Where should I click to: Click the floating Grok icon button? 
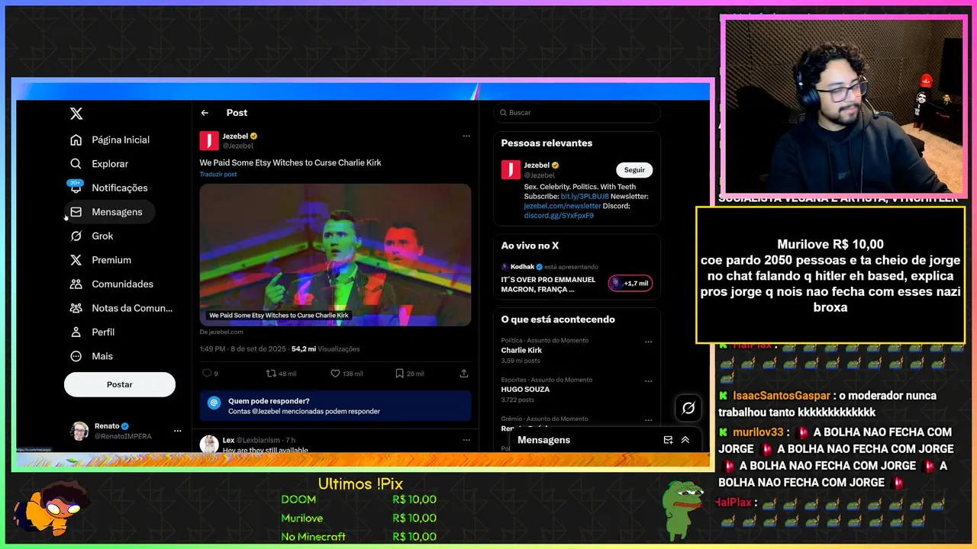point(688,408)
